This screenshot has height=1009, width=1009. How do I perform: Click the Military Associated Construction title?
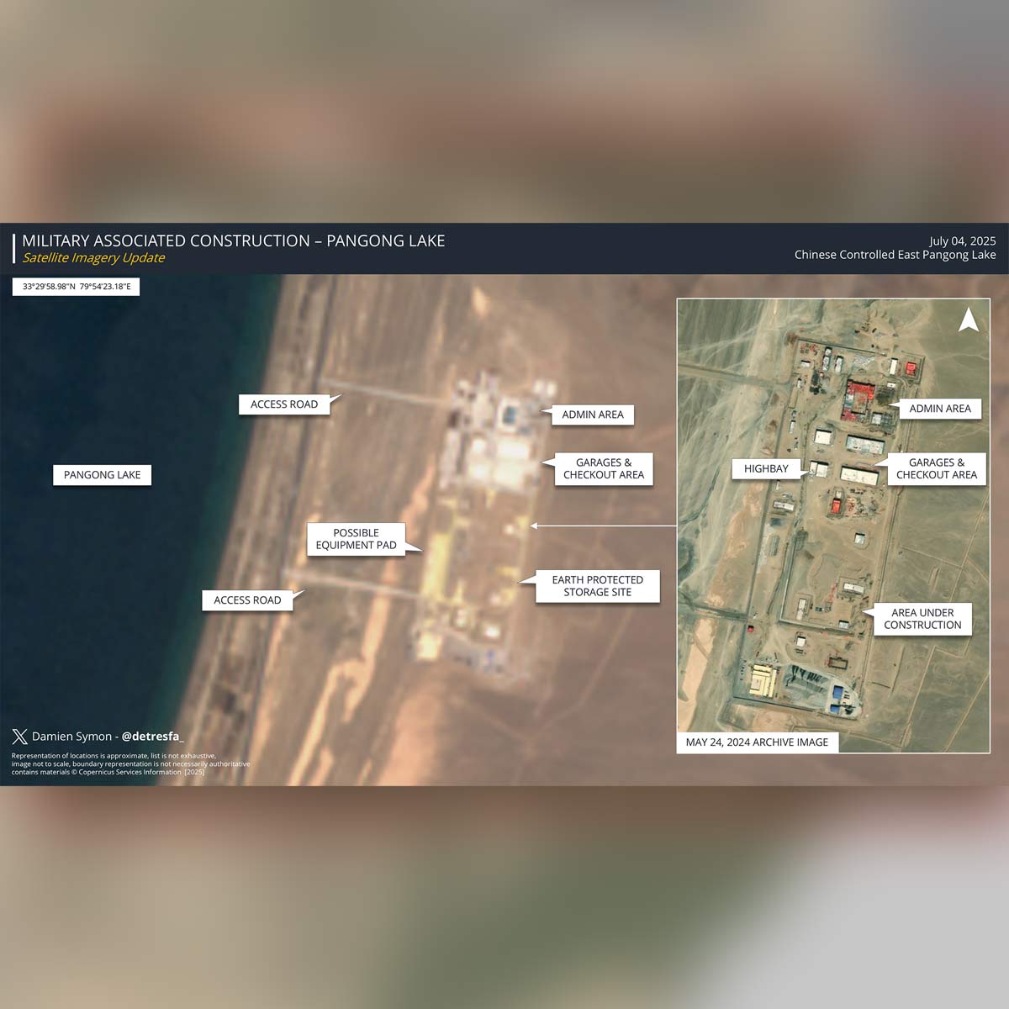[234, 240]
